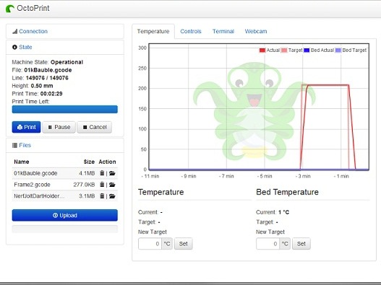The width and height of the screenshot is (381, 285).
Task: Click the Target pink legend swatch
Action: click(284, 51)
